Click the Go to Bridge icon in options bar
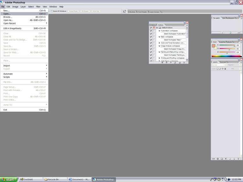This screenshot has width=243, height=182. pyautogui.click(x=124, y=11)
